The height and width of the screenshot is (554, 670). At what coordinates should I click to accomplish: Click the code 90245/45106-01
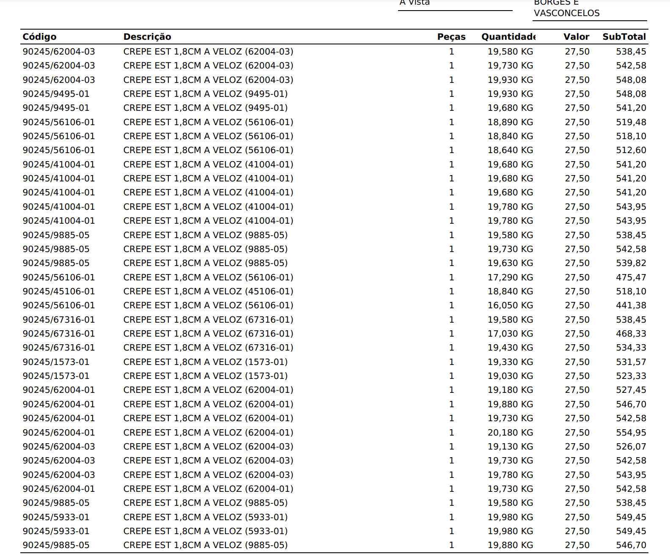tap(59, 291)
